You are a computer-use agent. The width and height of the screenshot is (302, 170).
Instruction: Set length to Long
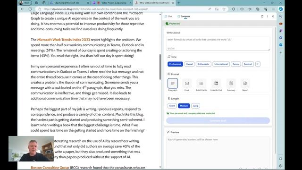[x=195, y=106]
